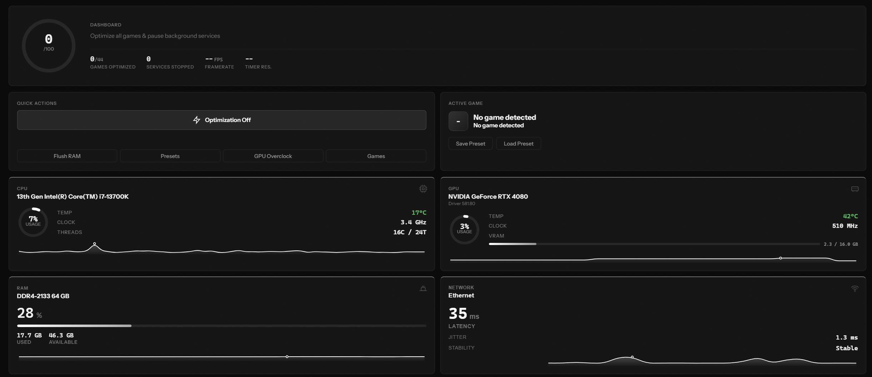The height and width of the screenshot is (377, 872).
Task: Expand the CPU THREADS details
Action: point(70,232)
